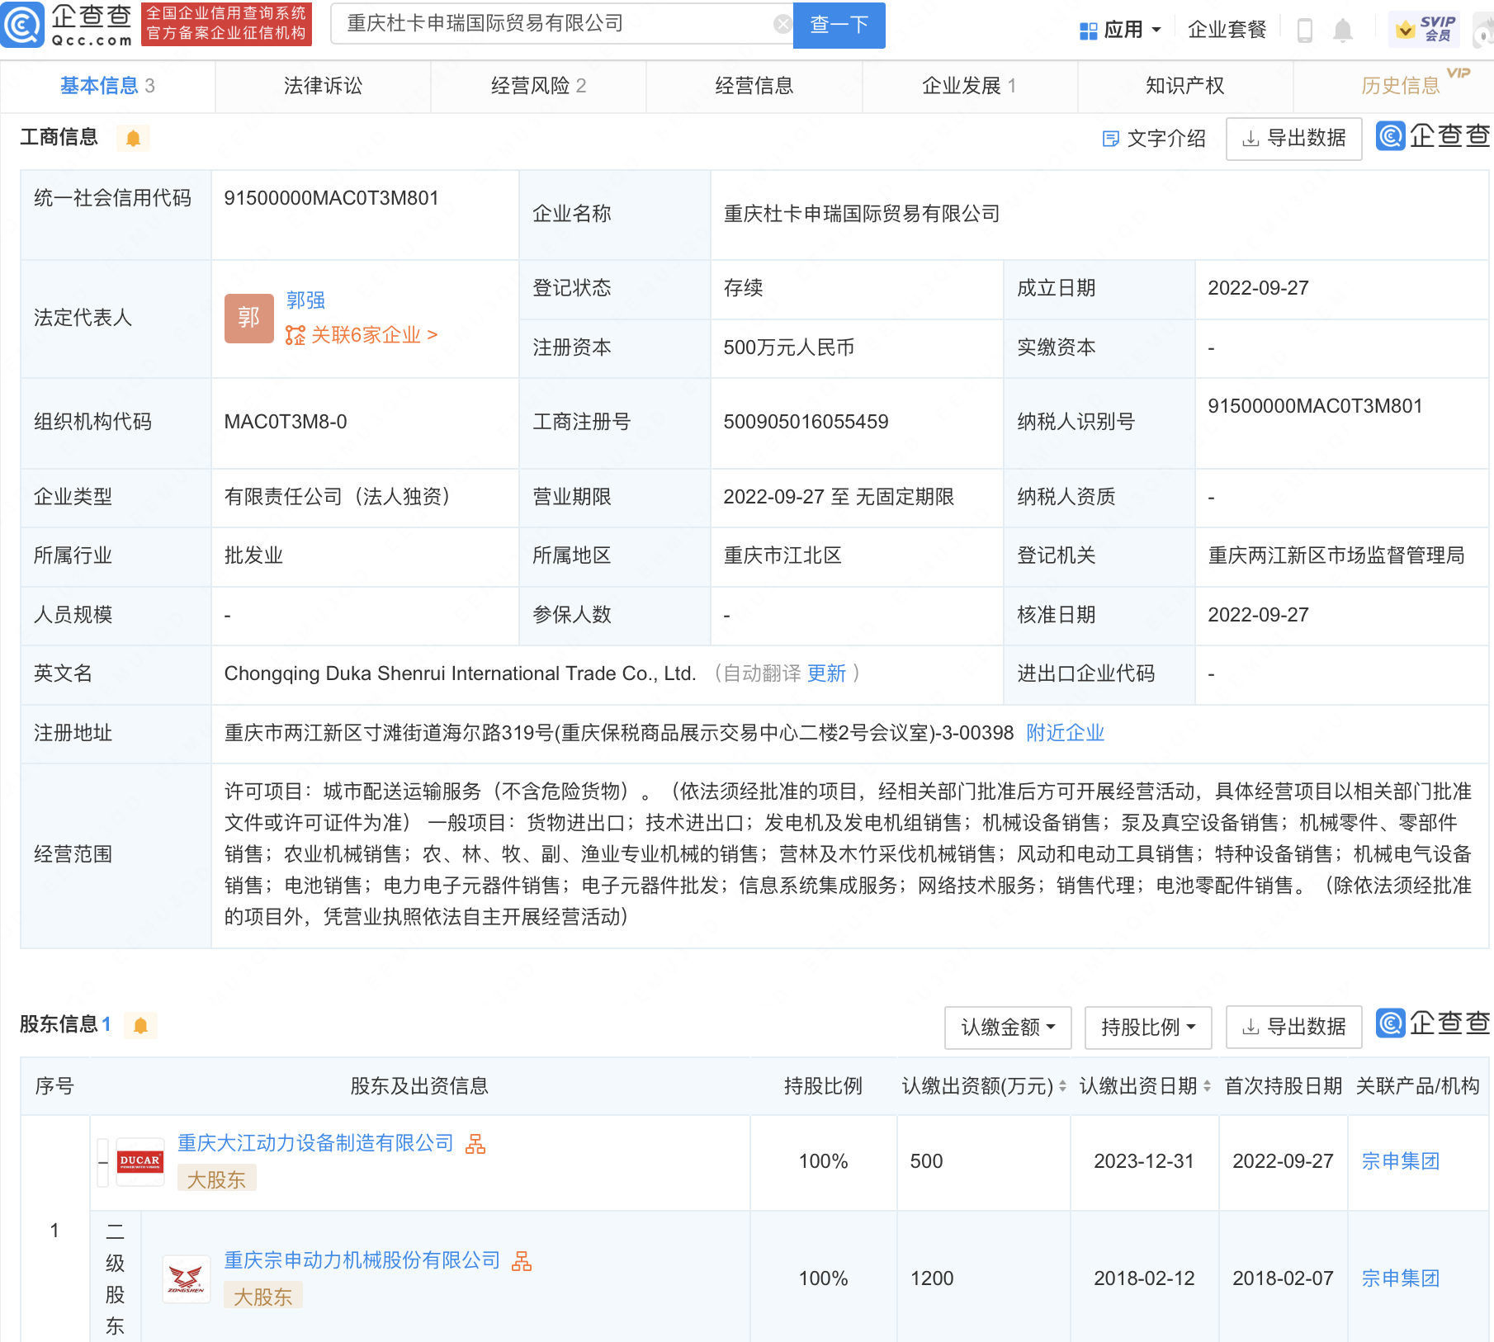The image size is (1494, 1342).
Task: Collapse the shareholder row with minus toggle
Action: (x=103, y=1162)
